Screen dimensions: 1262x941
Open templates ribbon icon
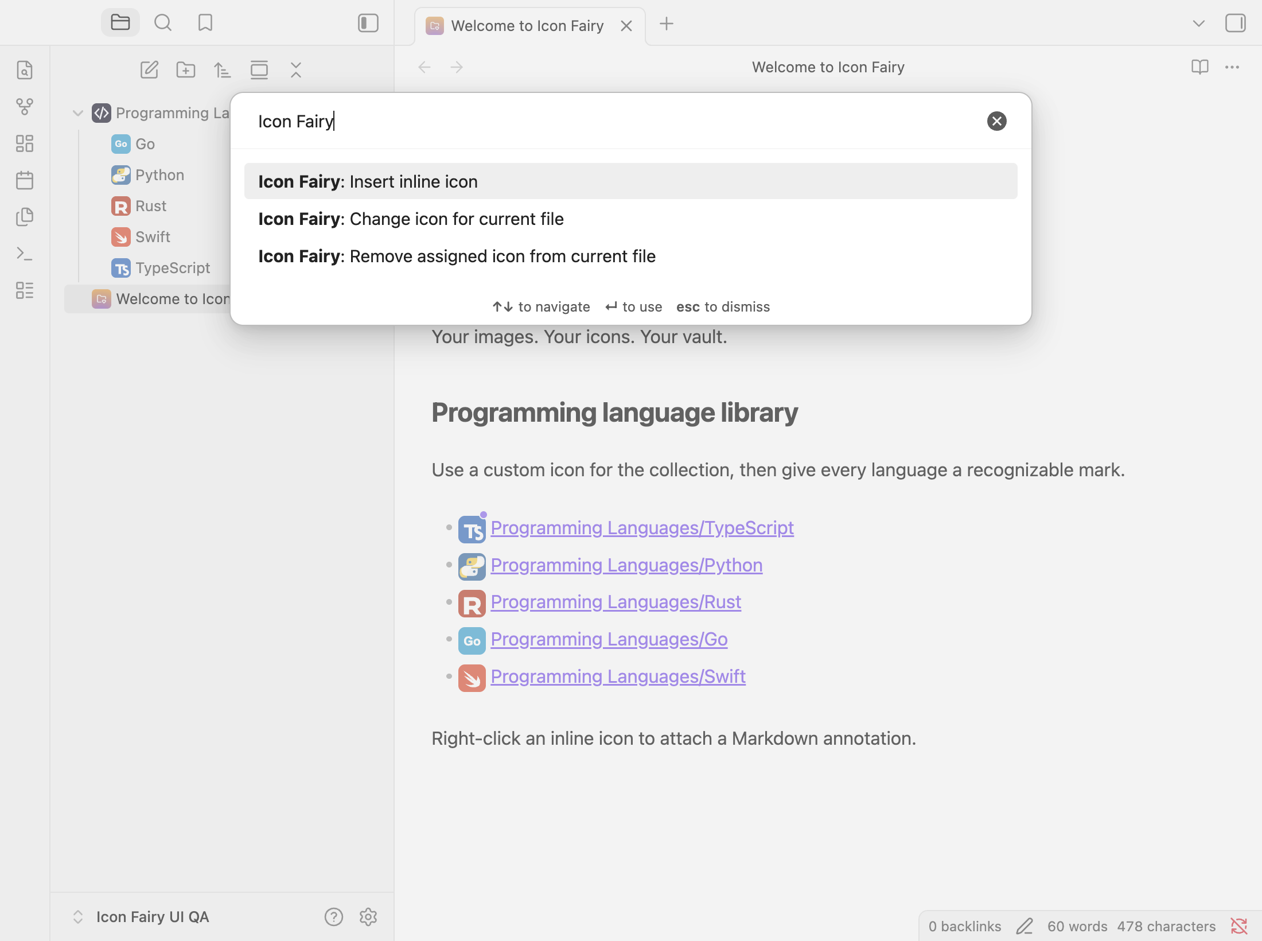(x=25, y=217)
